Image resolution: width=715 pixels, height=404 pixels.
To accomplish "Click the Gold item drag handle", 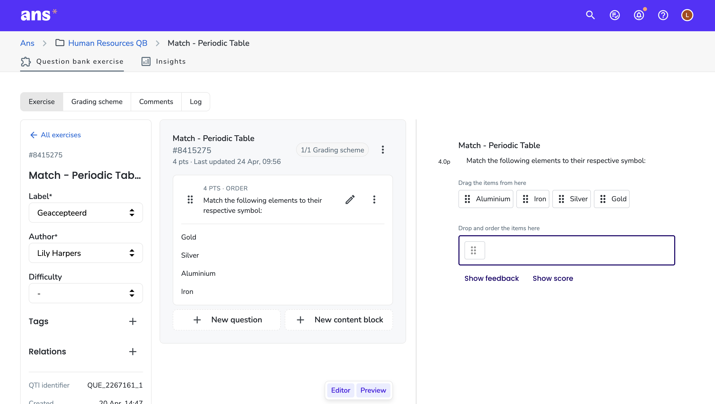I will (x=602, y=199).
